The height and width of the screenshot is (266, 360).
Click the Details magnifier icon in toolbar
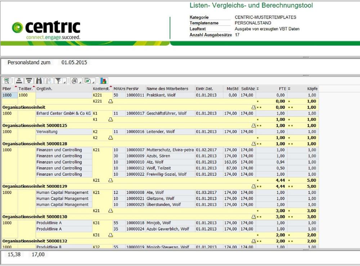coord(6,81)
